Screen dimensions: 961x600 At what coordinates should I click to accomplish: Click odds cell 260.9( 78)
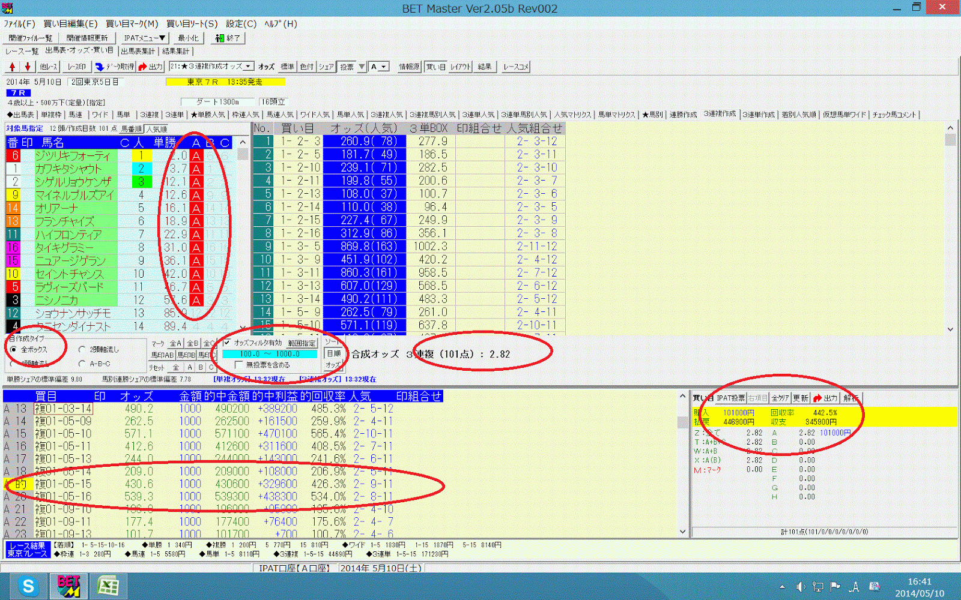click(x=365, y=141)
